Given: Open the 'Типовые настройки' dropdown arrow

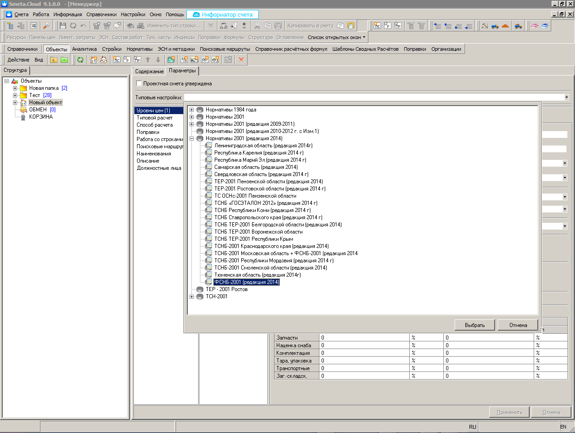Looking at the screenshot, I should click(566, 97).
